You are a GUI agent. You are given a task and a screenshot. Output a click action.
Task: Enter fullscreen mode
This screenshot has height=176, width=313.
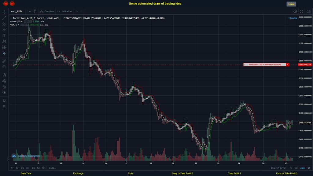point(302,11)
